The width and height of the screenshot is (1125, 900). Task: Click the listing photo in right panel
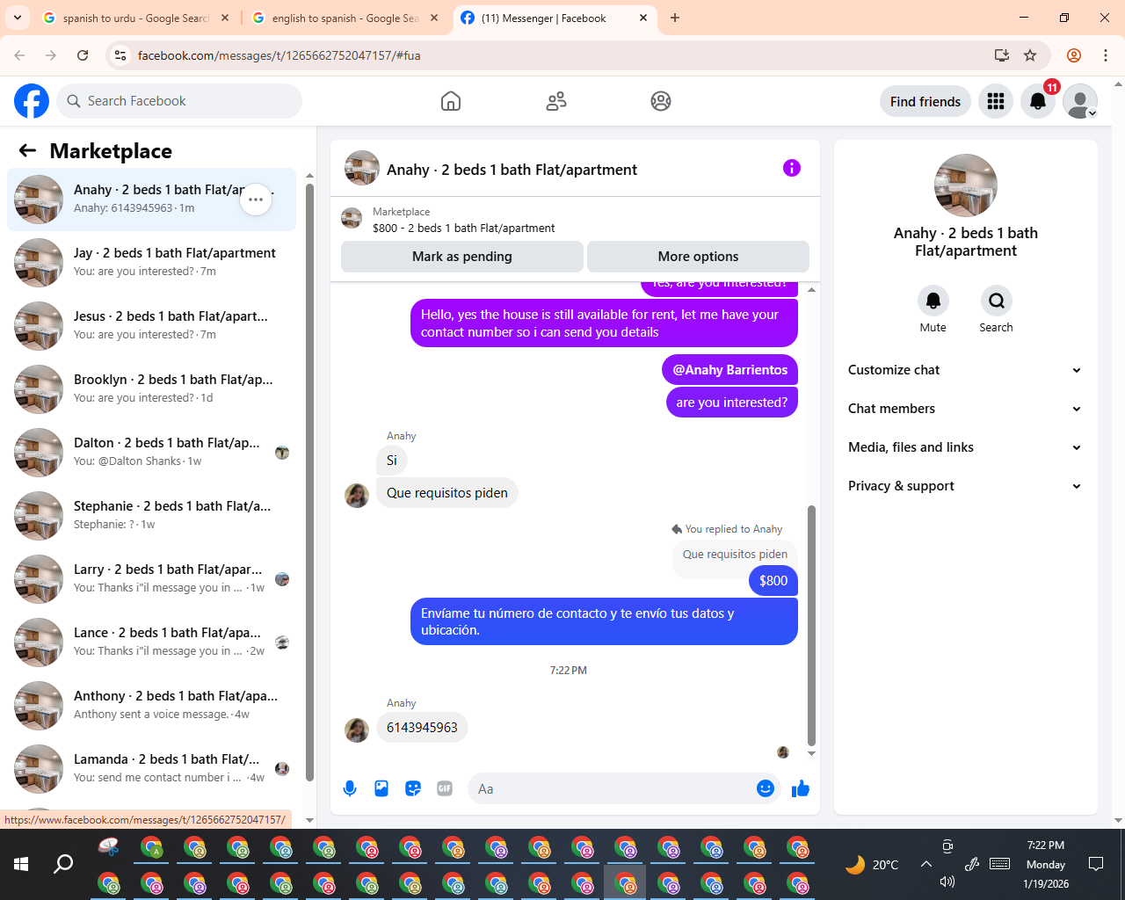[966, 185]
